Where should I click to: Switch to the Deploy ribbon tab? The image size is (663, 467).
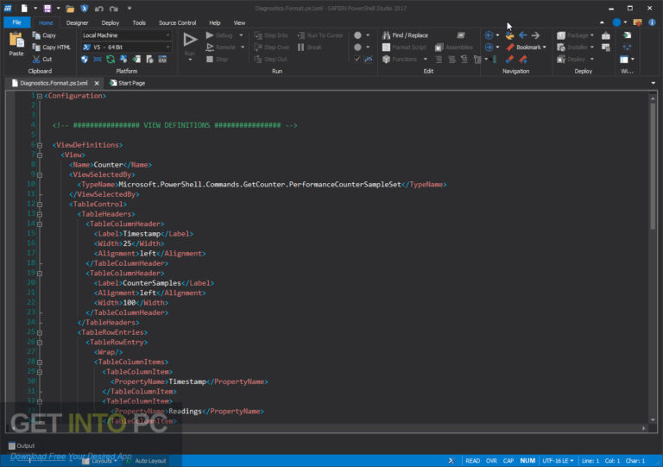pyautogui.click(x=110, y=22)
